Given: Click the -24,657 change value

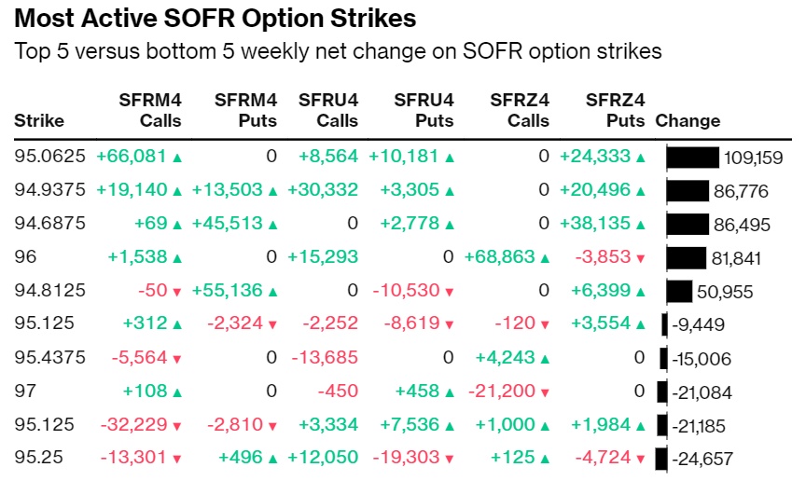Looking at the screenshot, I should click(x=702, y=460).
